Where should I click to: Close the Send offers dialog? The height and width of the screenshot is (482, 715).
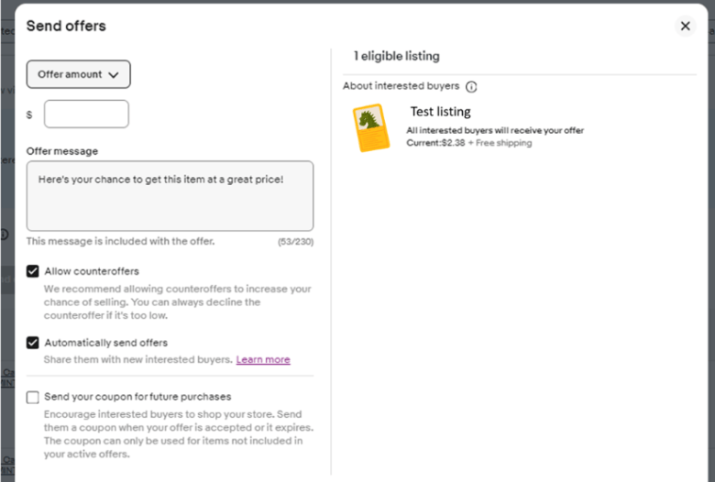tap(685, 26)
